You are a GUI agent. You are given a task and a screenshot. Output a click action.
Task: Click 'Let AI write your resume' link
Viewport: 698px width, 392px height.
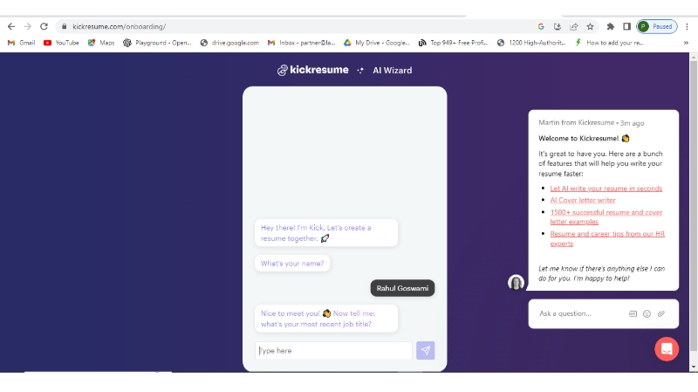pyautogui.click(x=606, y=188)
